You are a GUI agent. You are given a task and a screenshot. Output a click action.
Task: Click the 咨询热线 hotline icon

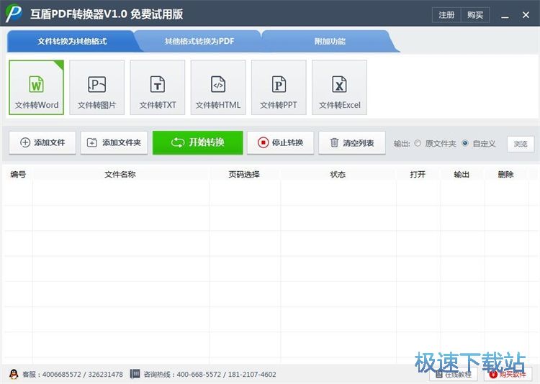(x=135, y=374)
